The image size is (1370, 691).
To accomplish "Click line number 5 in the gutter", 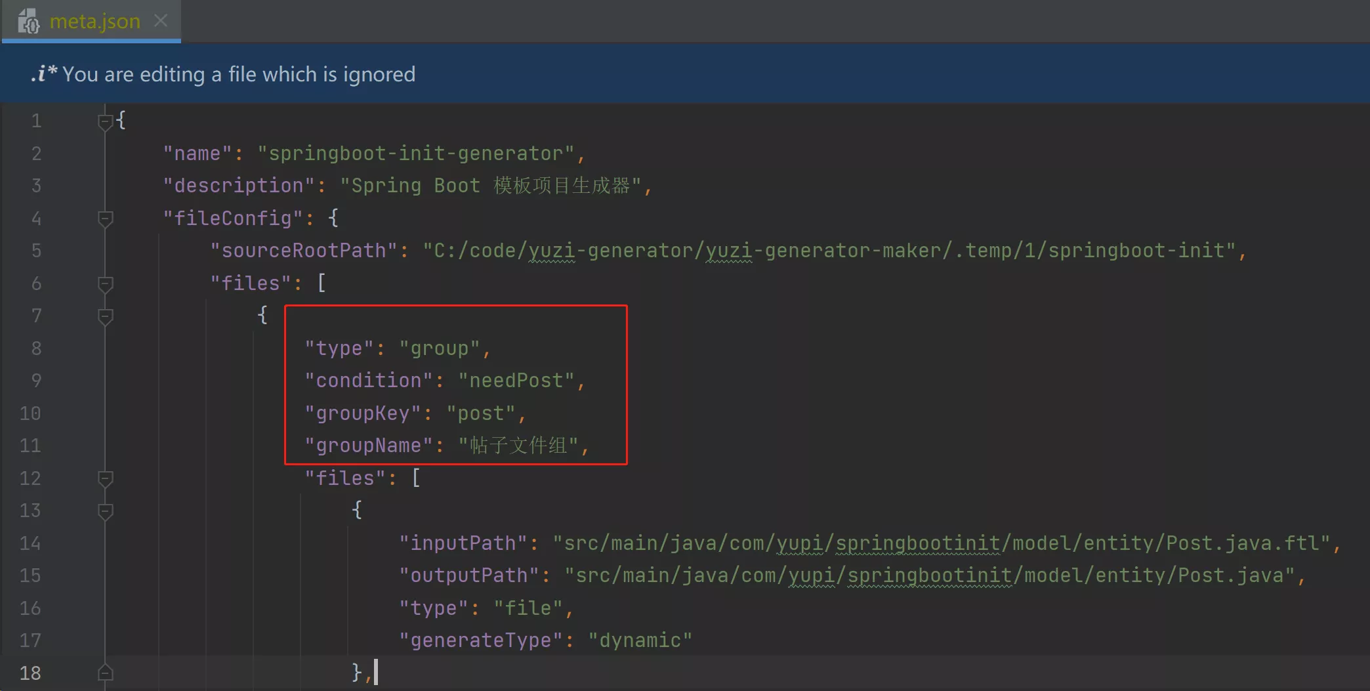I will [36, 251].
